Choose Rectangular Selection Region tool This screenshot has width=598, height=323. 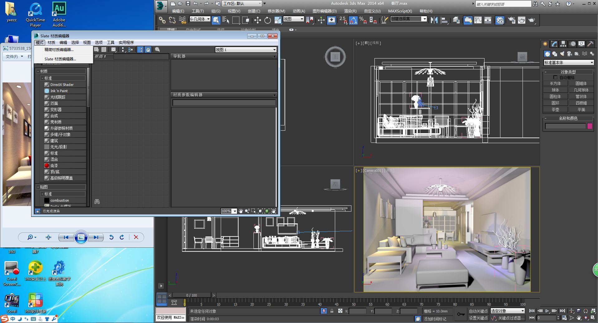point(236,20)
